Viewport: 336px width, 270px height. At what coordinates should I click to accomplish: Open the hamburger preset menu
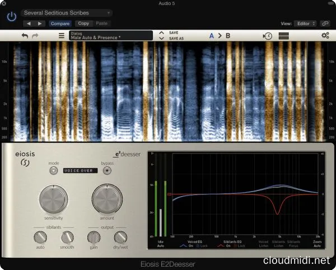[x=62, y=36]
